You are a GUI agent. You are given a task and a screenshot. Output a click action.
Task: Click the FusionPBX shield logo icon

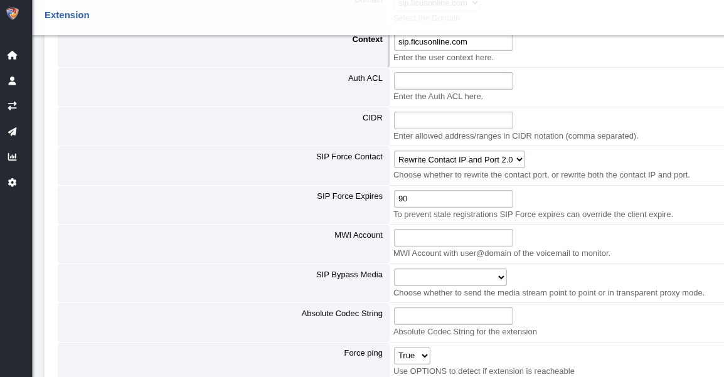(12, 14)
